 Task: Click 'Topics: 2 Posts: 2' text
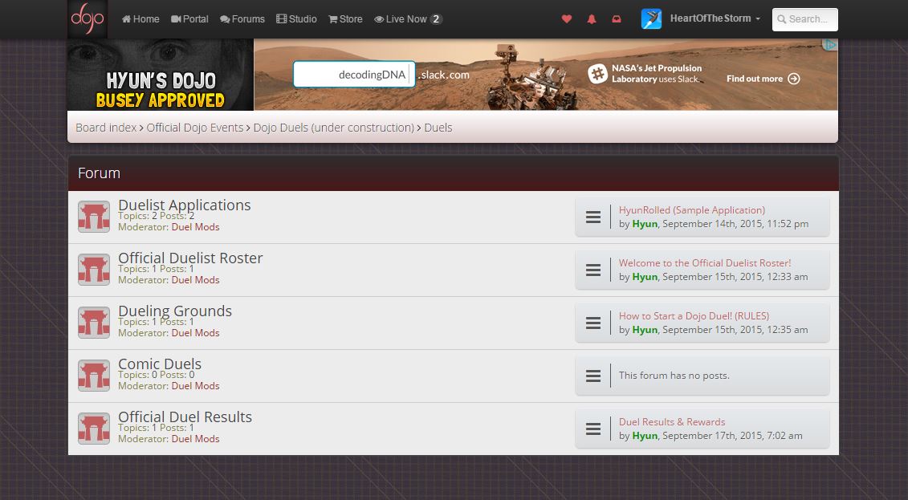[x=157, y=216]
